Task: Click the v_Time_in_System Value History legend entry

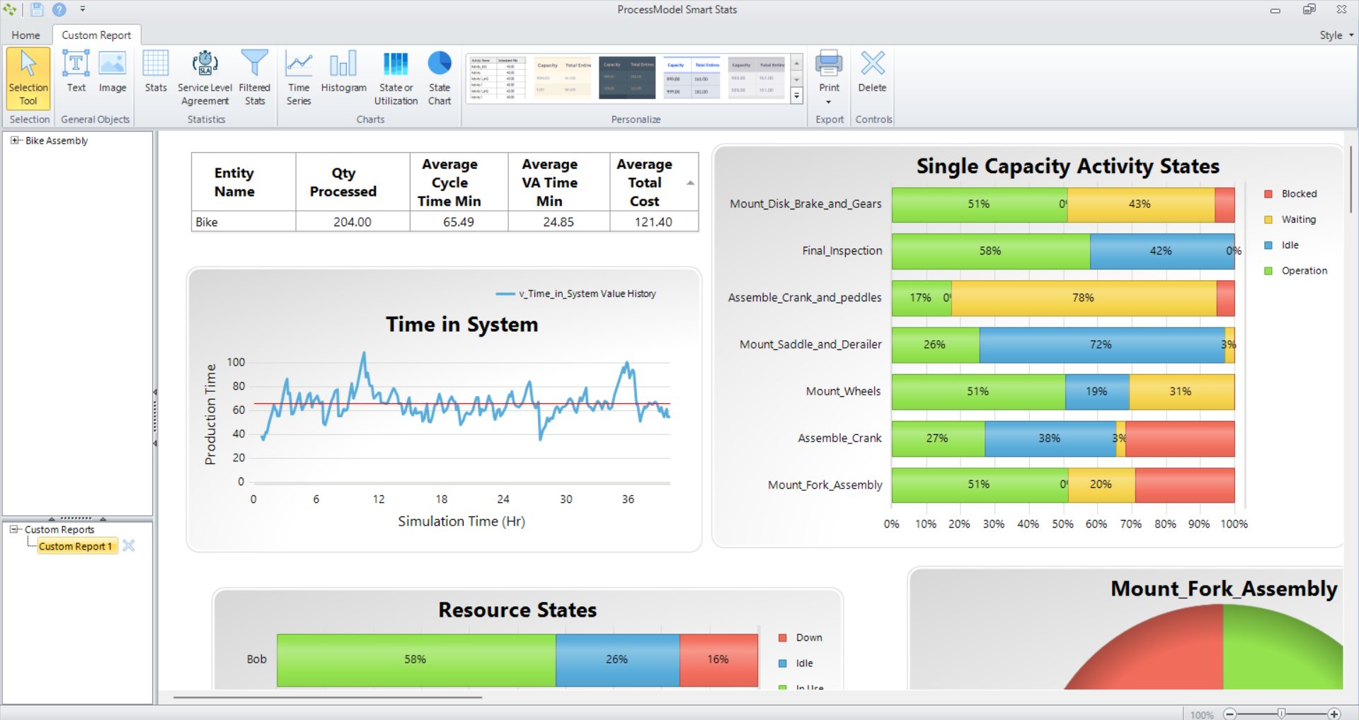Action: 576,294
